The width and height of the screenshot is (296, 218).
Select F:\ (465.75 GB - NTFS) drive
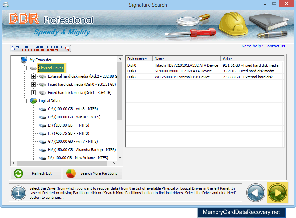pyautogui.click(x=68, y=133)
